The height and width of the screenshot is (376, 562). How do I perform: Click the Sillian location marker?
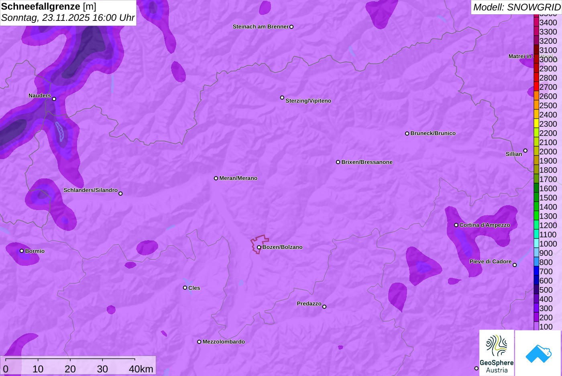click(525, 151)
